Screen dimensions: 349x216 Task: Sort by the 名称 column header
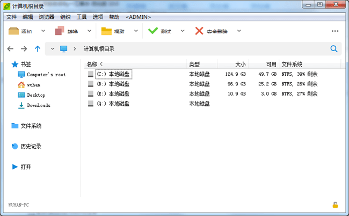(x=135, y=64)
